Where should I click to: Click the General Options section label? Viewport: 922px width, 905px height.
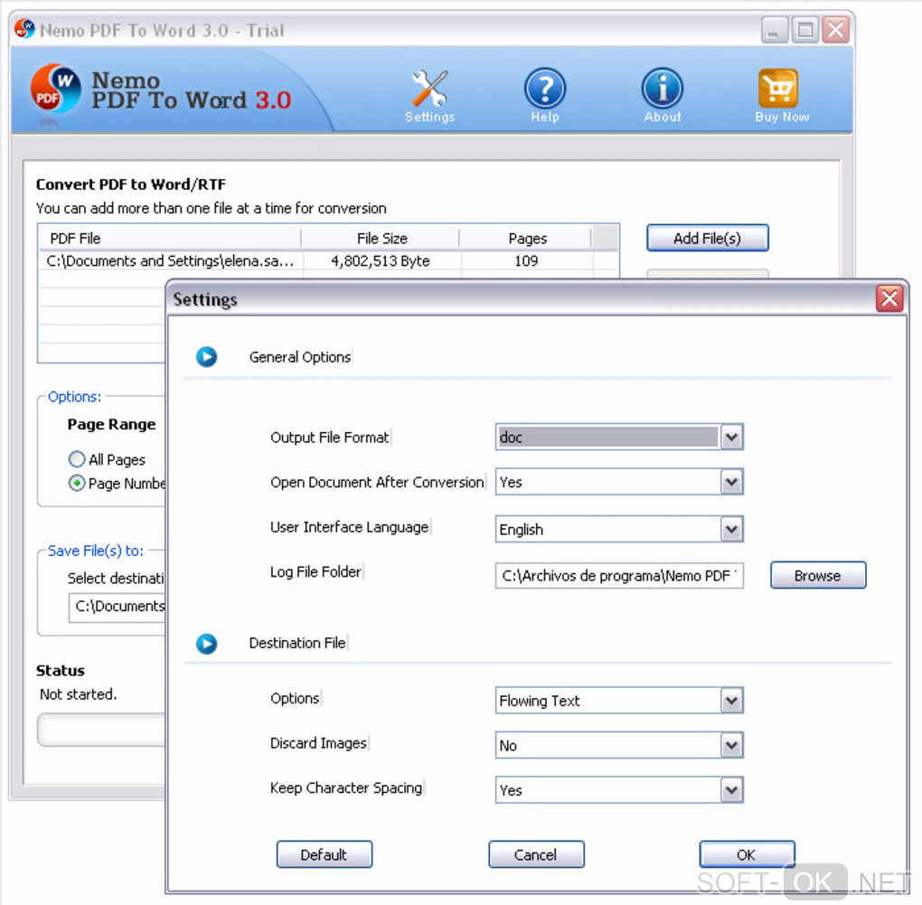[x=300, y=357]
